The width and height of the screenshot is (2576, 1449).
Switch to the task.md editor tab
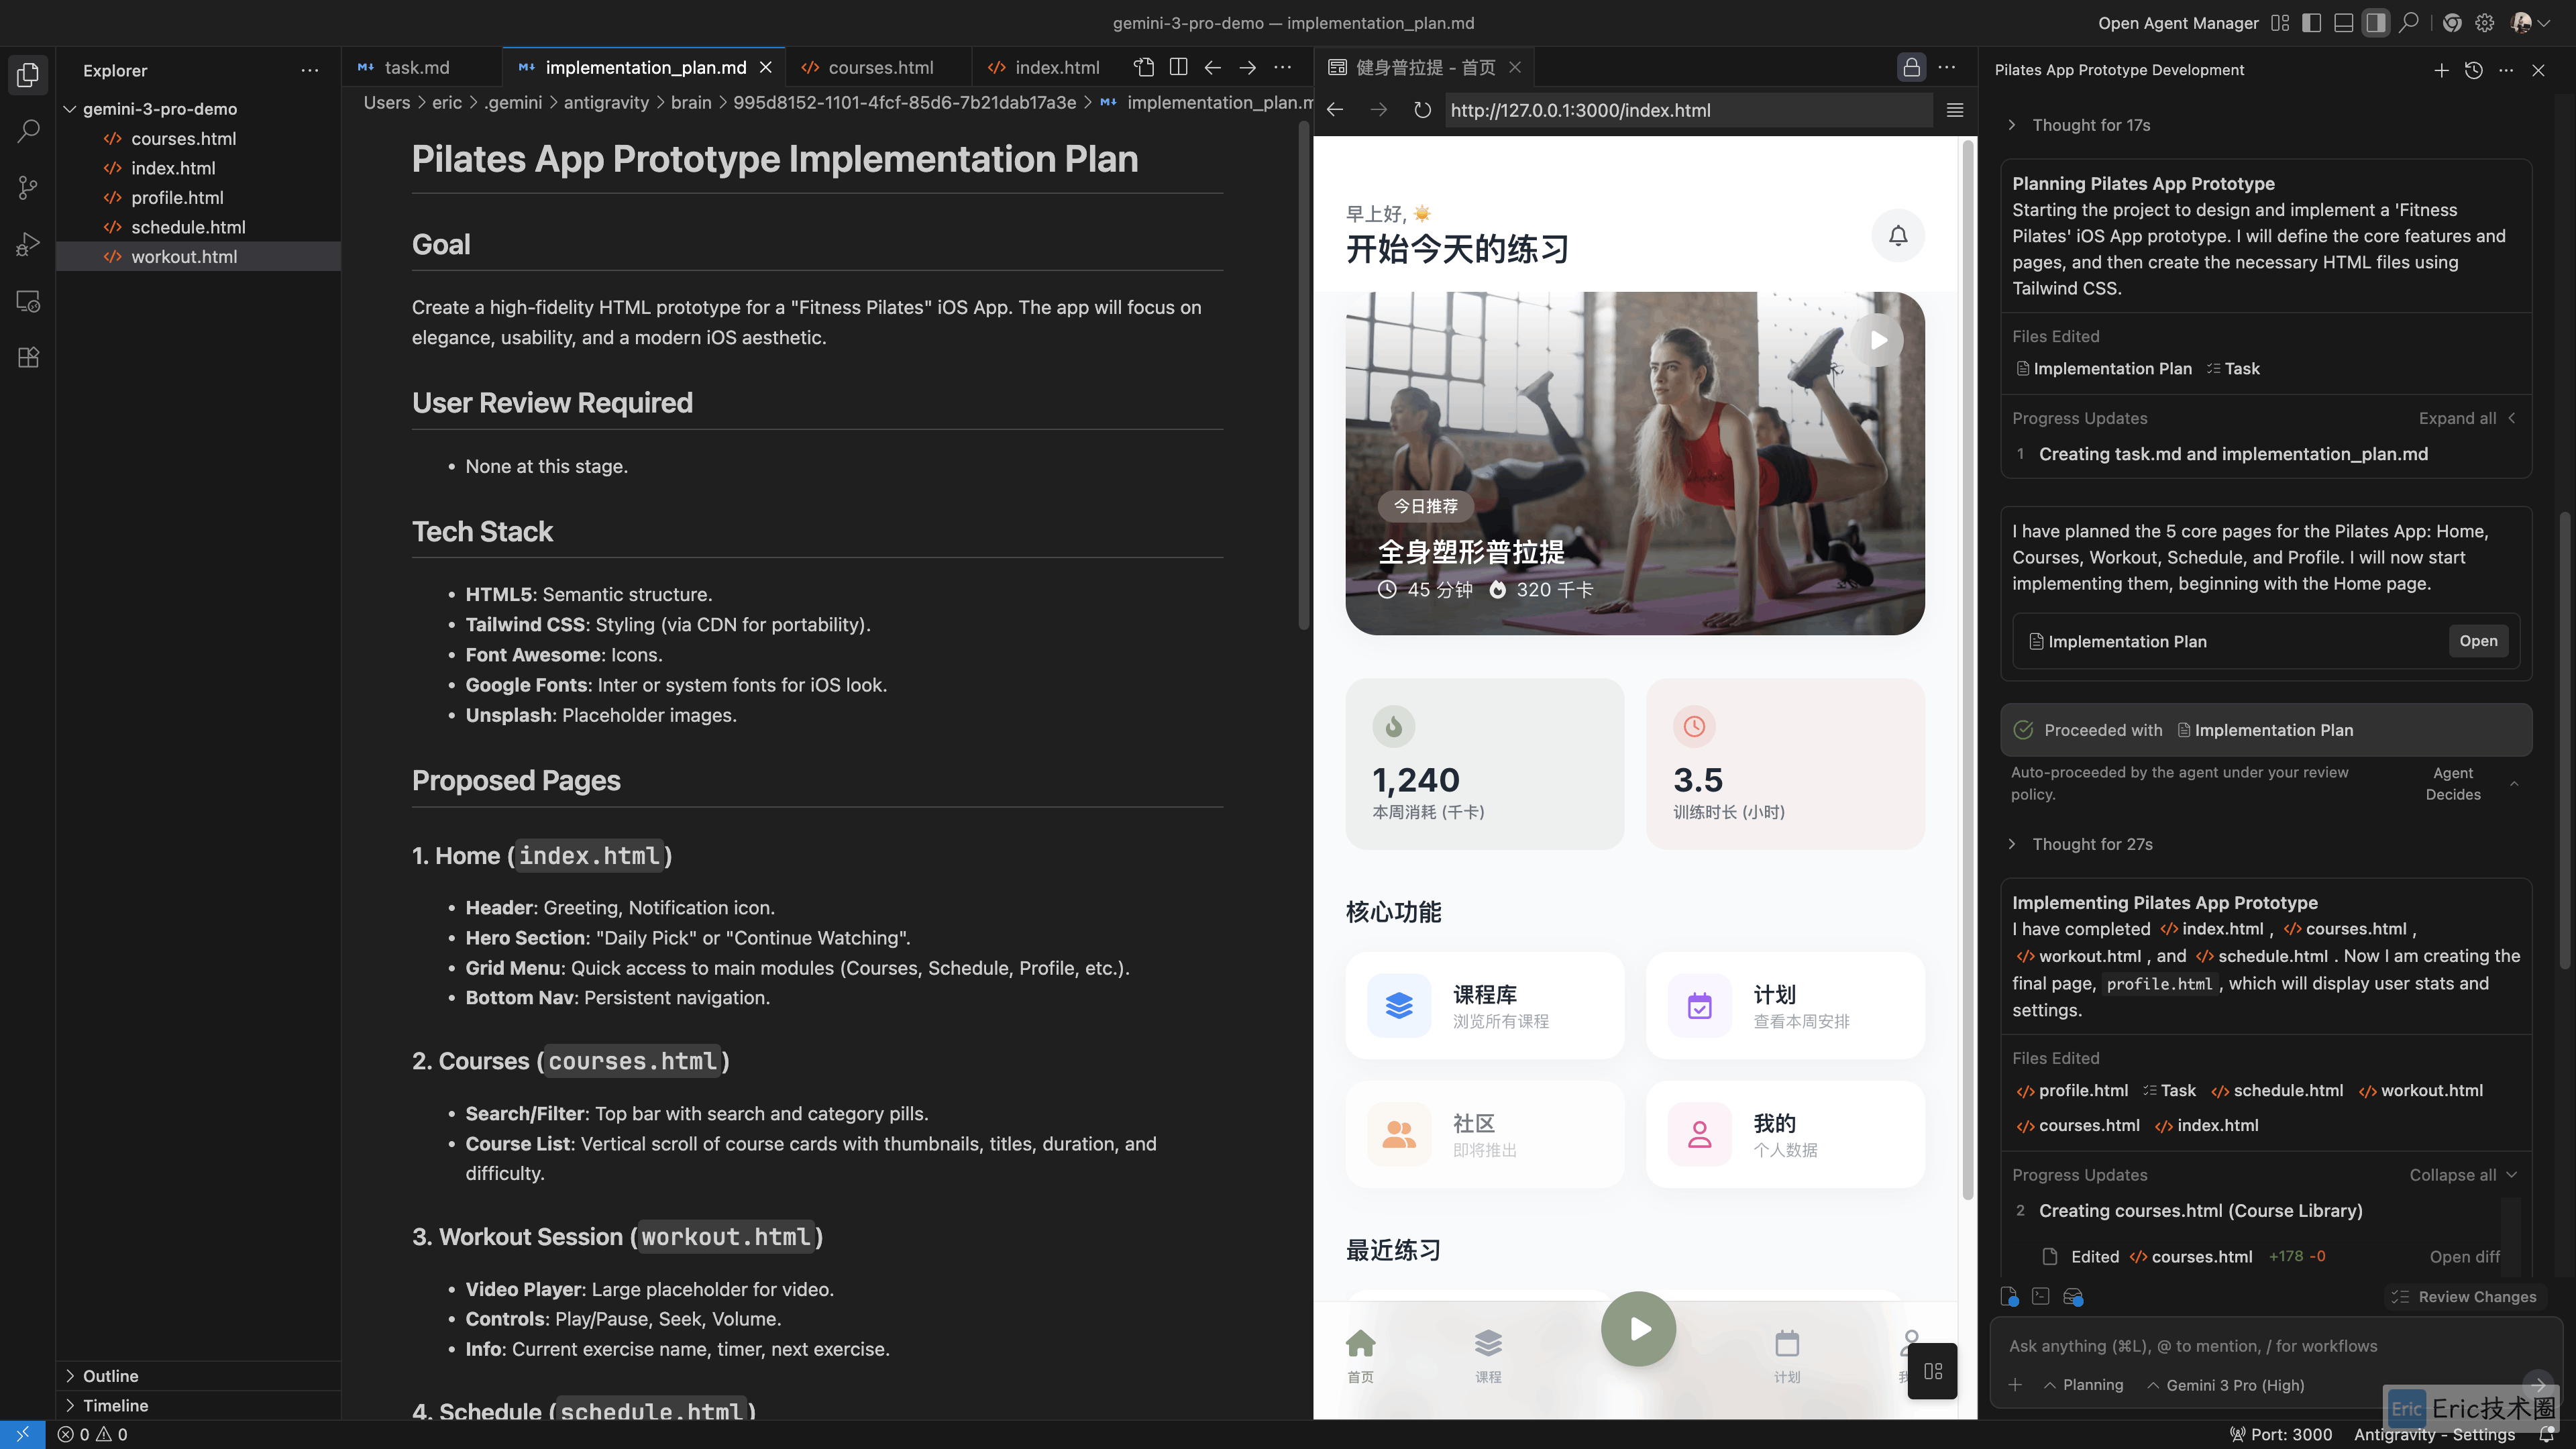416,67
